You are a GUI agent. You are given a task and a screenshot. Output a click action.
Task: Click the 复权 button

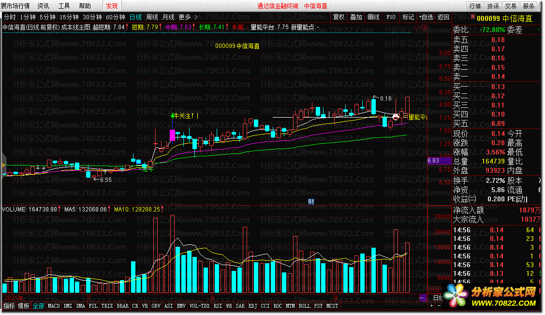(339, 17)
